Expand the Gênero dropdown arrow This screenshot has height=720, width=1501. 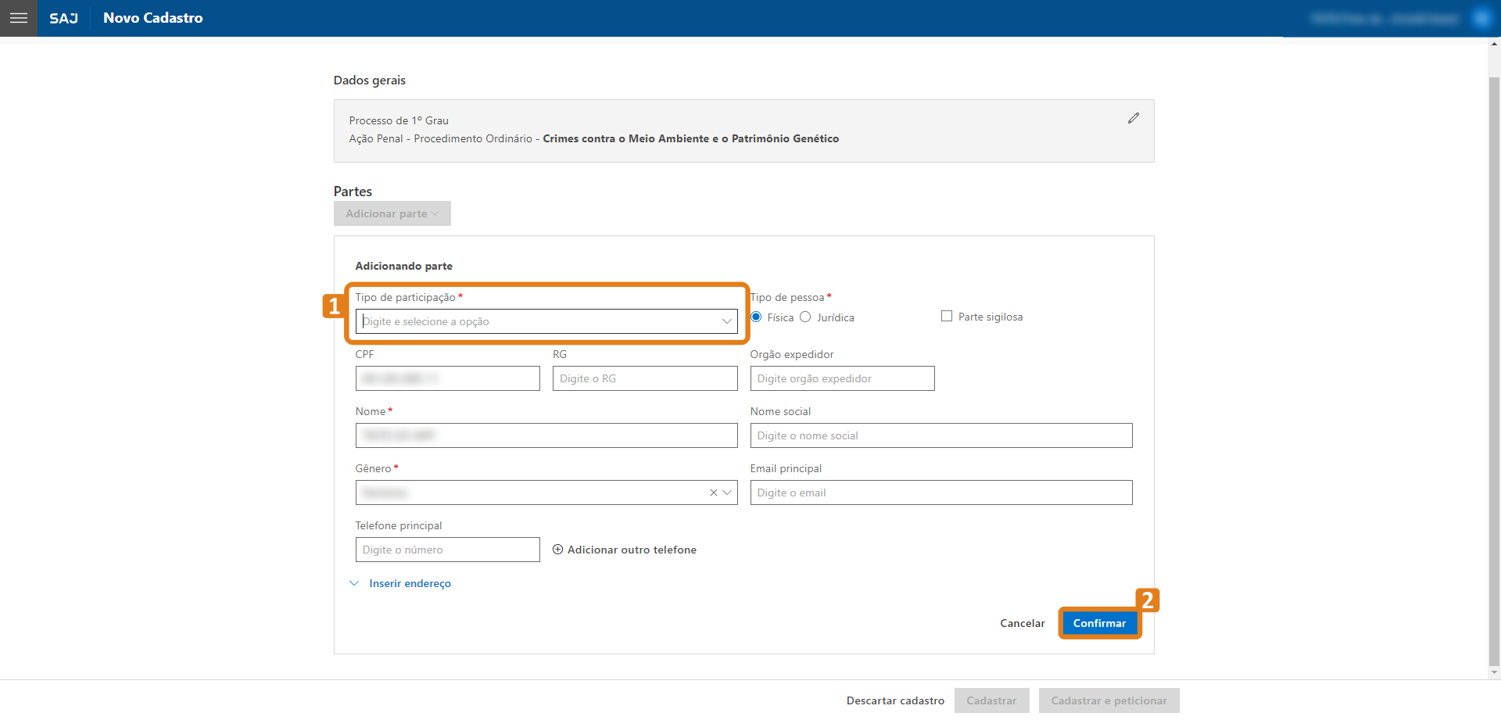[x=727, y=493]
